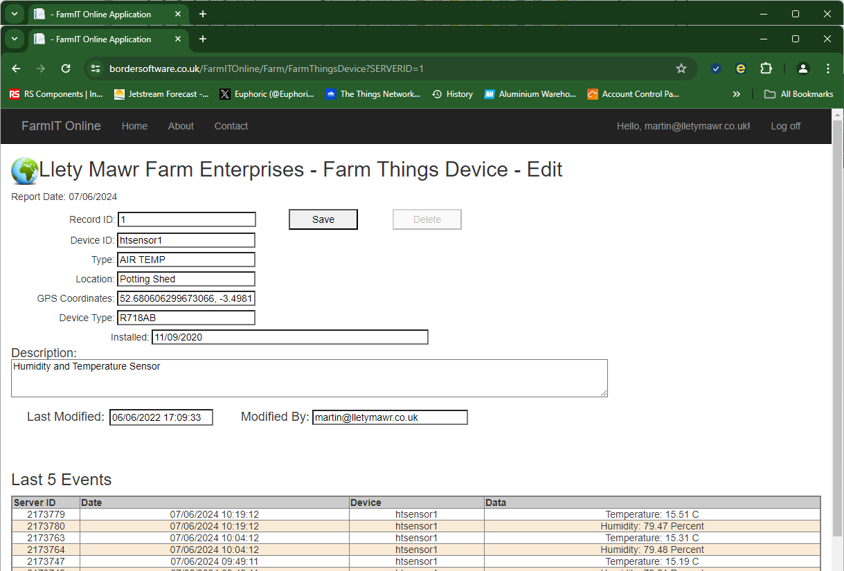Close the front FarmIT Online Application tab
This screenshot has height=571, width=844.
178,39
